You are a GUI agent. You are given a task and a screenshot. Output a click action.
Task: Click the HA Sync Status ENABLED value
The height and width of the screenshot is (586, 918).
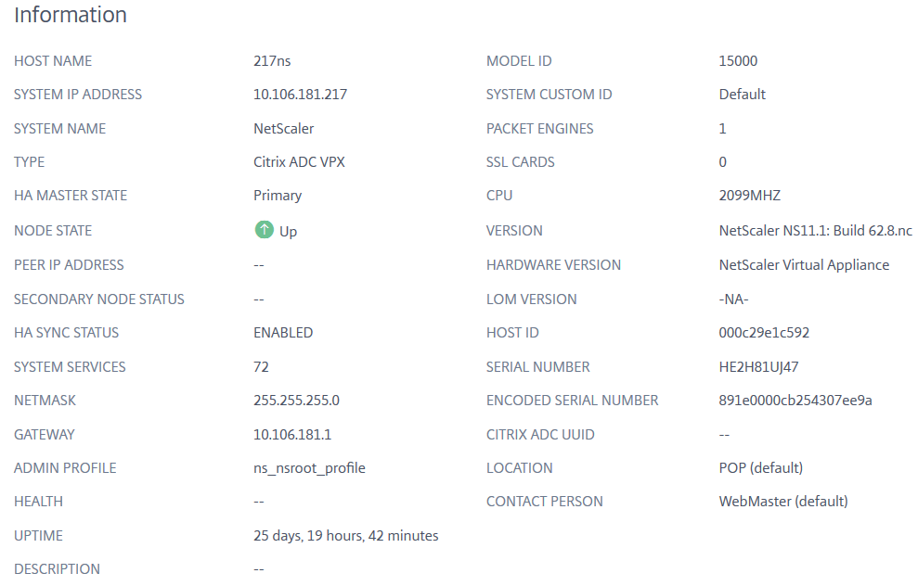pyautogui.click(x=283, y=333)
